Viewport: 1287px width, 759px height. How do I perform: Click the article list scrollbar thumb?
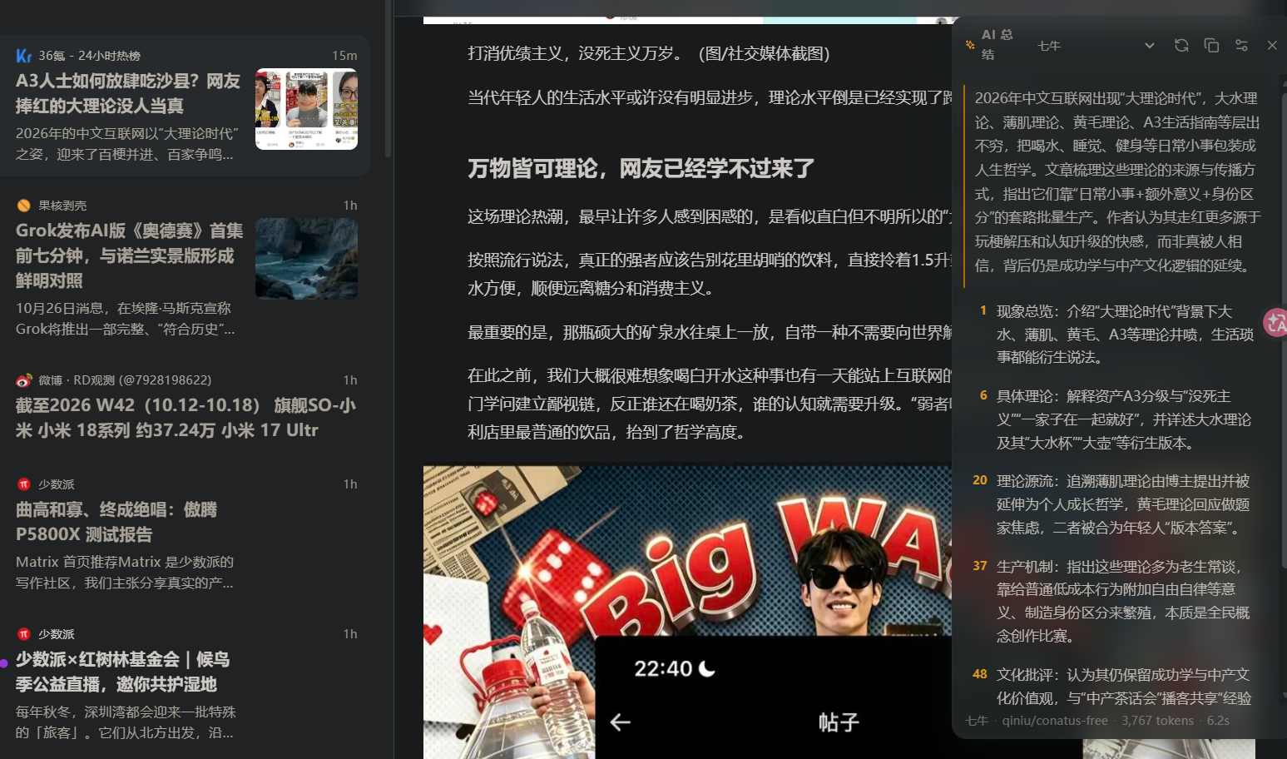click(x=388, y=78)
